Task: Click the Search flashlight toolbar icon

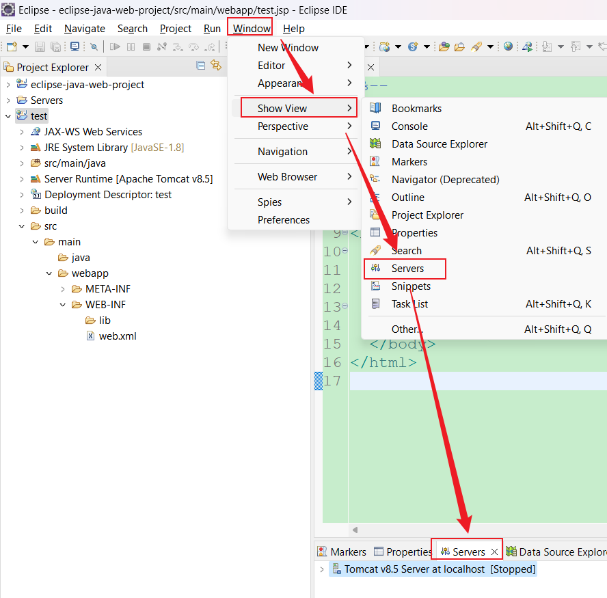Action: (x=476, y=47)
